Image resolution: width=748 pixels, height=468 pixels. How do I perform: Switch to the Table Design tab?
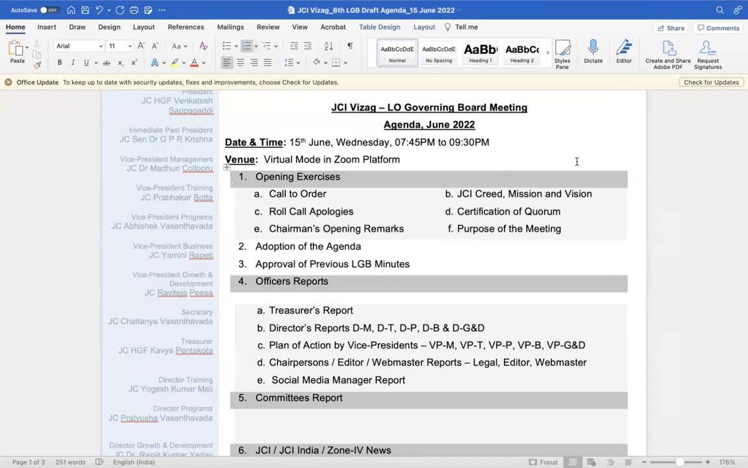[x=380, y=27]
